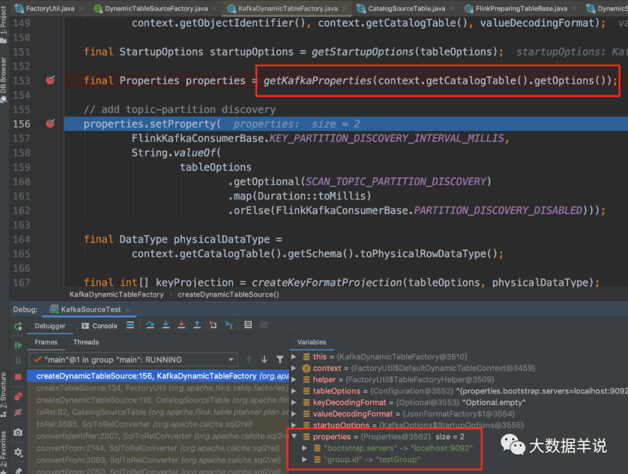Open thread selector dropdown
Image resolution: width=628 pixels, height=474 pixels.
(x=133, y=360)
